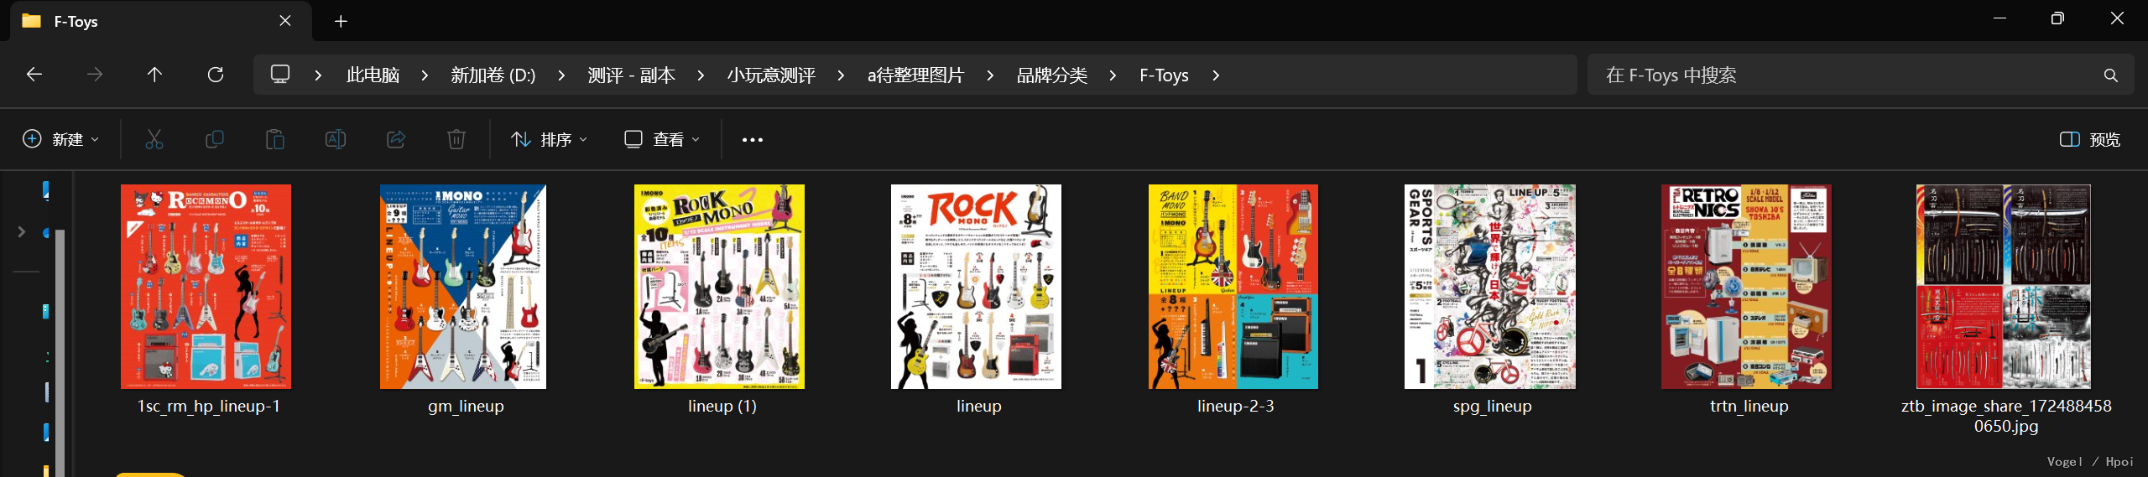The width and height of the screenshot is (2148, 477).
Task: Click the Copy icon in toolbar
Action: click(215, 139)
